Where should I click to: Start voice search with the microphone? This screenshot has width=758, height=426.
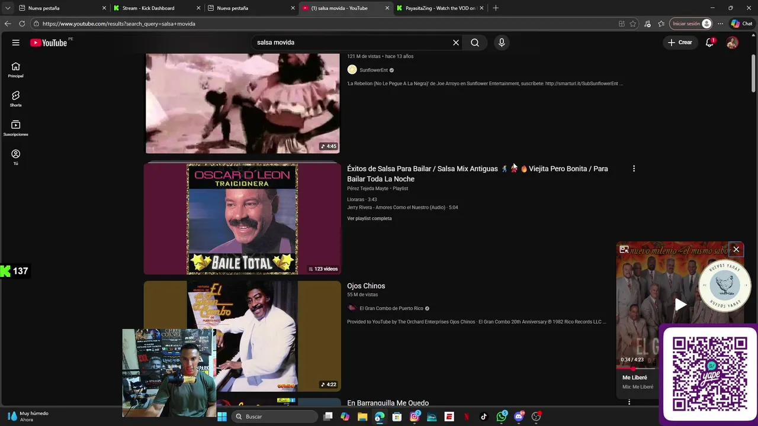click(502, 43)
